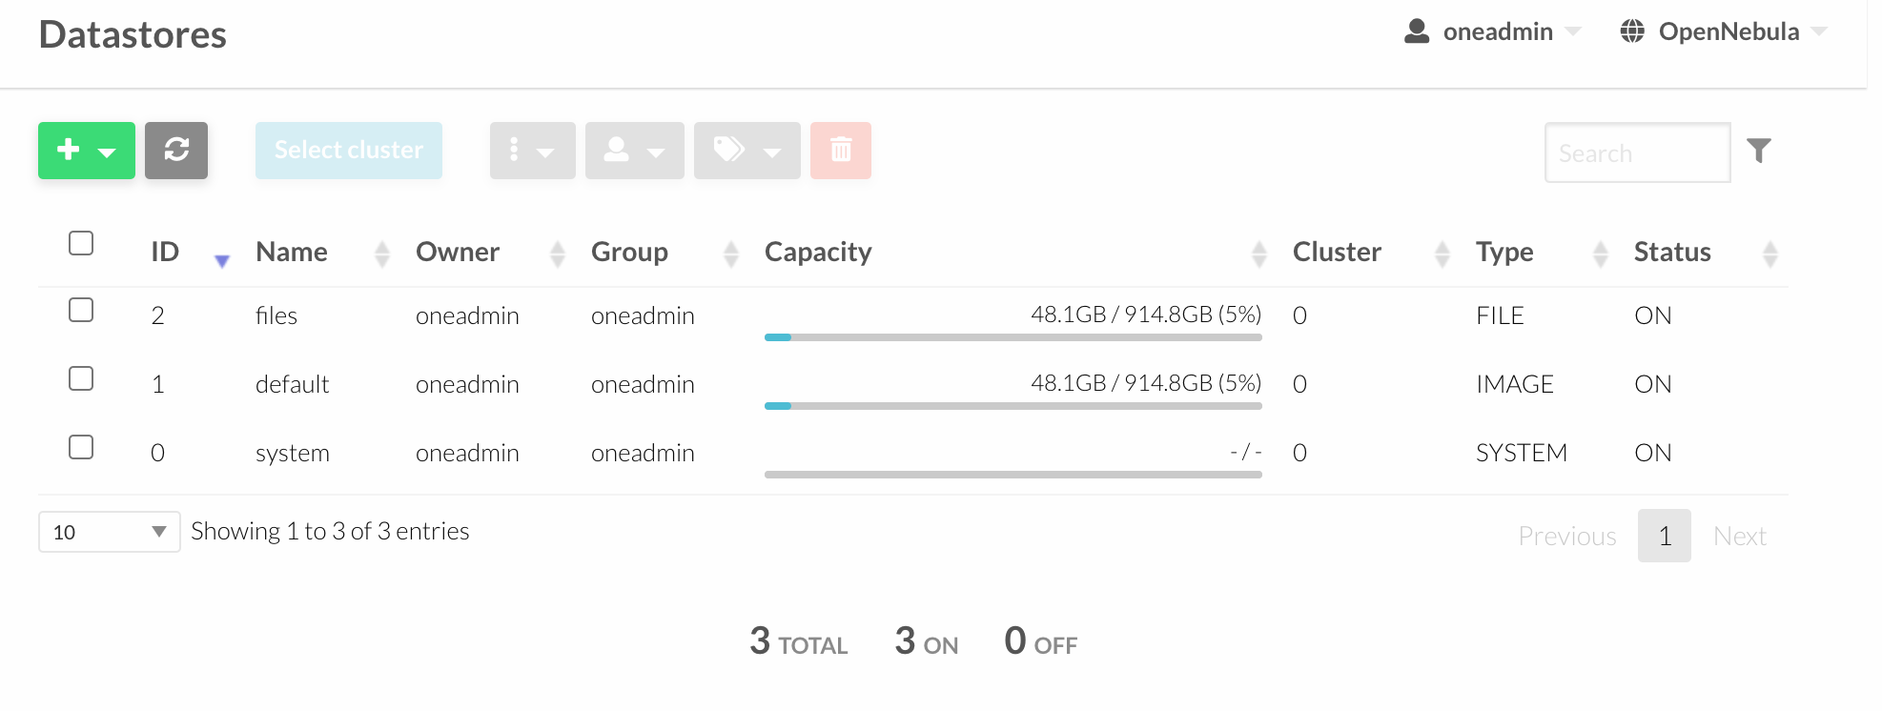Refresh the datastores list
The image size is (1882, 711).
pyautogui.click(x=175, y=150)
